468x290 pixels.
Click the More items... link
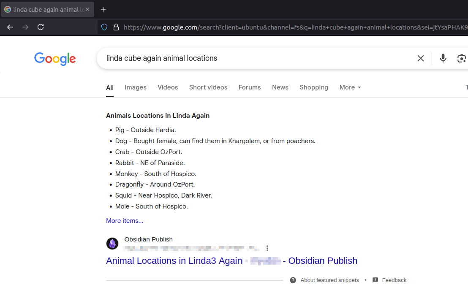(125, 221)
